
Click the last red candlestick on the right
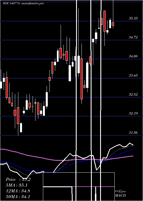click(x=113, y=24)
